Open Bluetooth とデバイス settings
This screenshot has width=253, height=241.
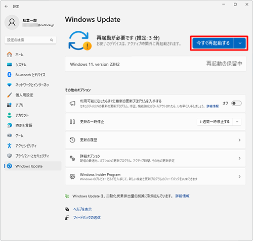point(33,75)
